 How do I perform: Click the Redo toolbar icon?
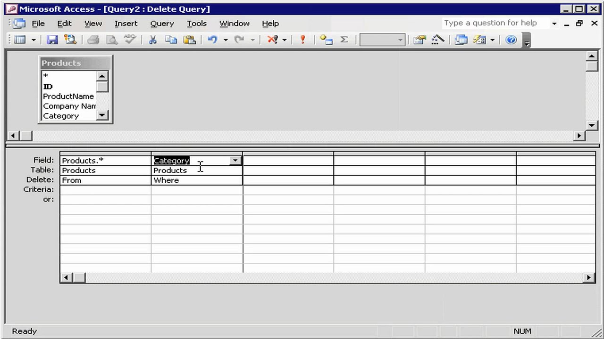[x=239, y=40]
